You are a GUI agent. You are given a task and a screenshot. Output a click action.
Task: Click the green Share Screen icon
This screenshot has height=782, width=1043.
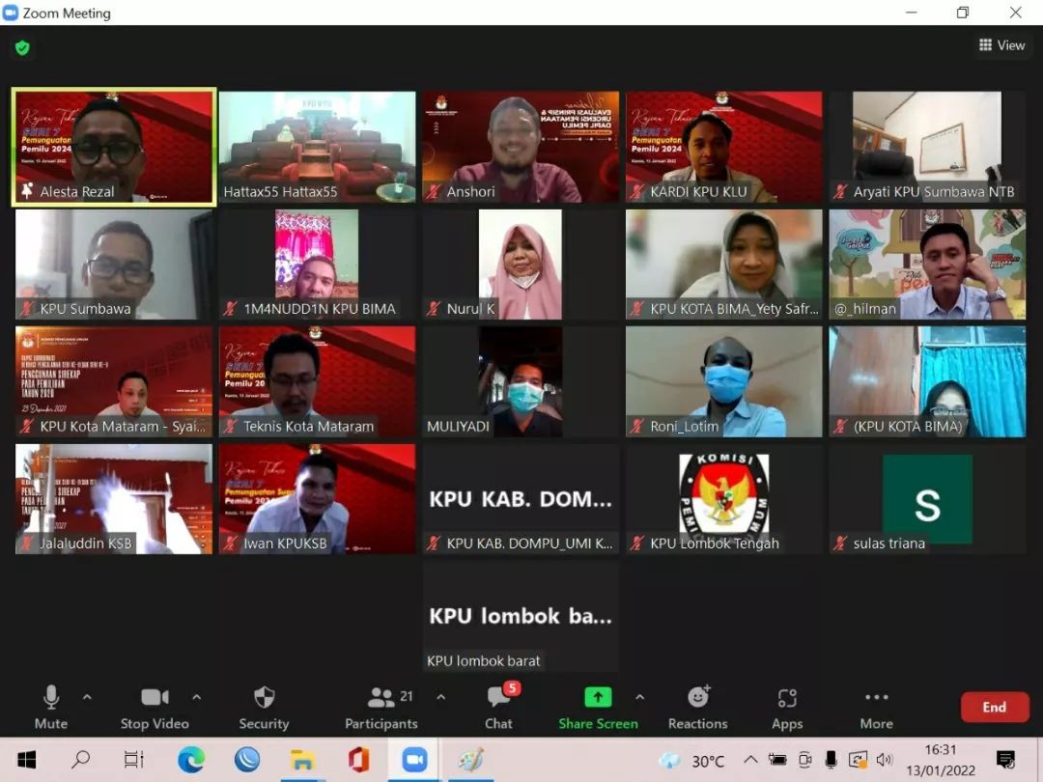pos(598,697)
